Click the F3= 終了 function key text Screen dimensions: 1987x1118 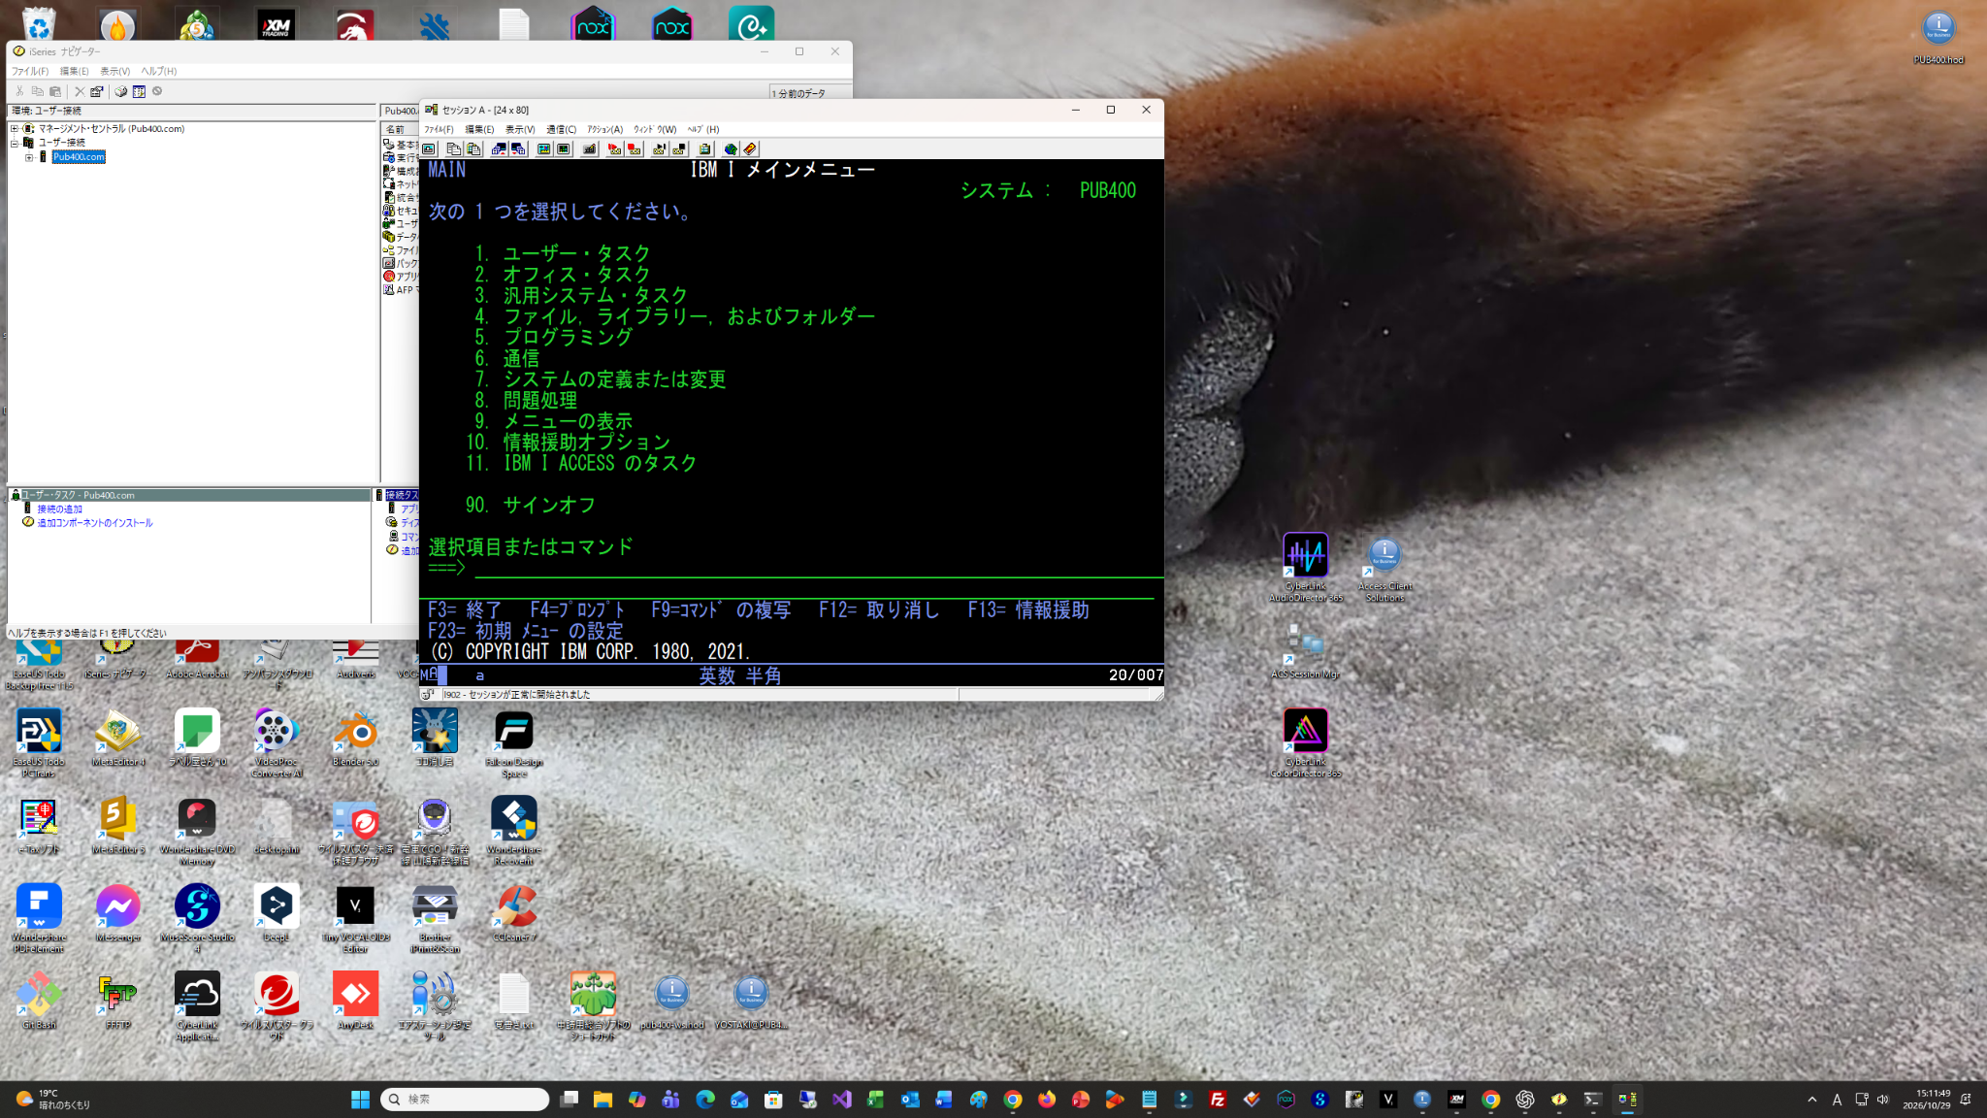(x=465, y=609)
